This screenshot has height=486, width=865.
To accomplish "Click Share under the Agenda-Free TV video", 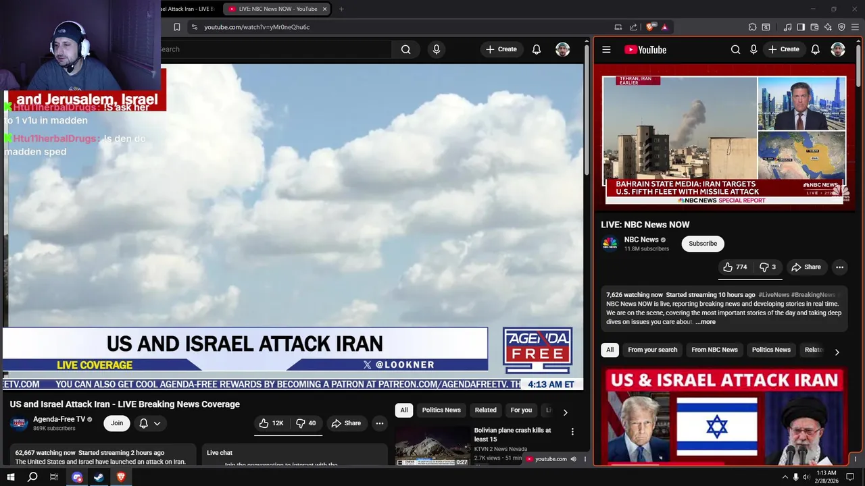I will pyautogui.click(x=346, y=423).
